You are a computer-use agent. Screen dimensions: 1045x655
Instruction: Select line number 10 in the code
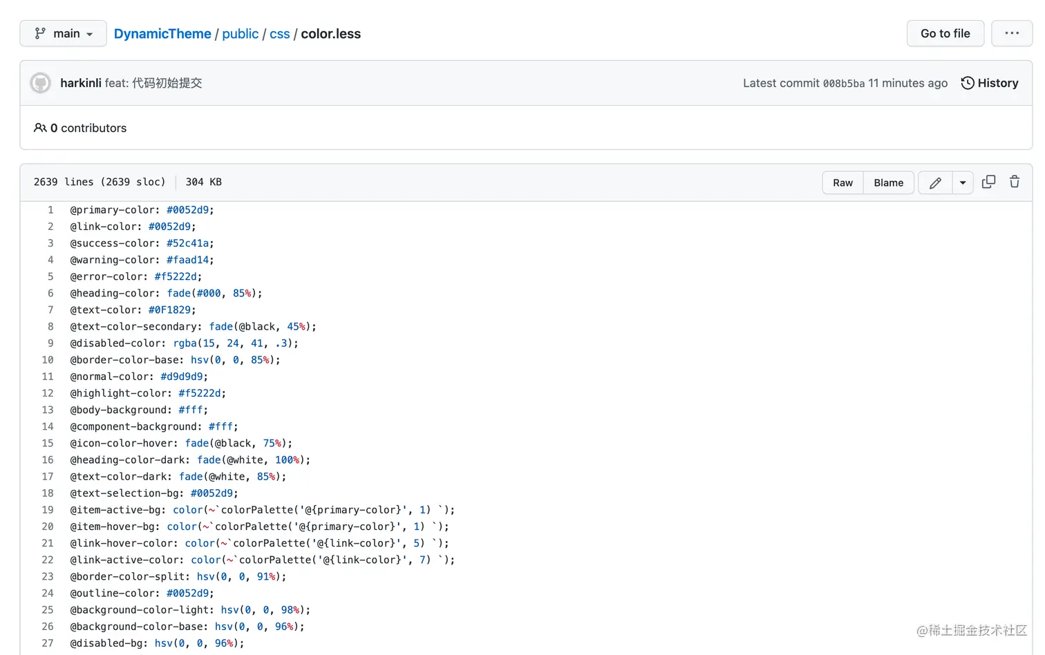click(x=48, y=360)
